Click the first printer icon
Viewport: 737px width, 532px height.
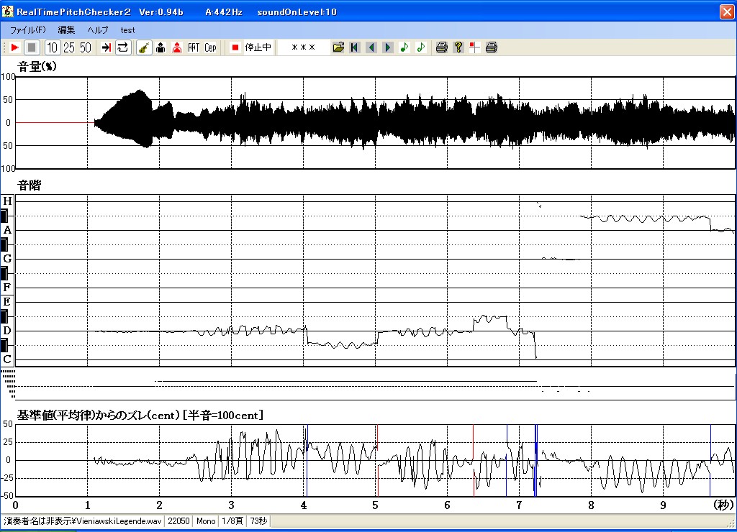[x=441, y=47]
